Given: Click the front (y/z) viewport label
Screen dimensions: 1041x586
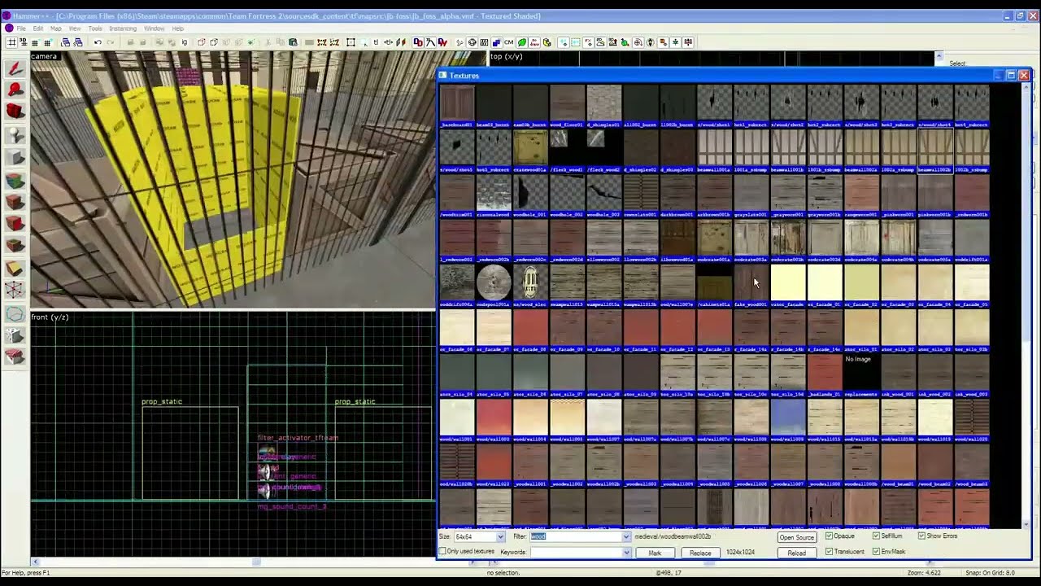Looking at the screenshot, I should point(50,317).
